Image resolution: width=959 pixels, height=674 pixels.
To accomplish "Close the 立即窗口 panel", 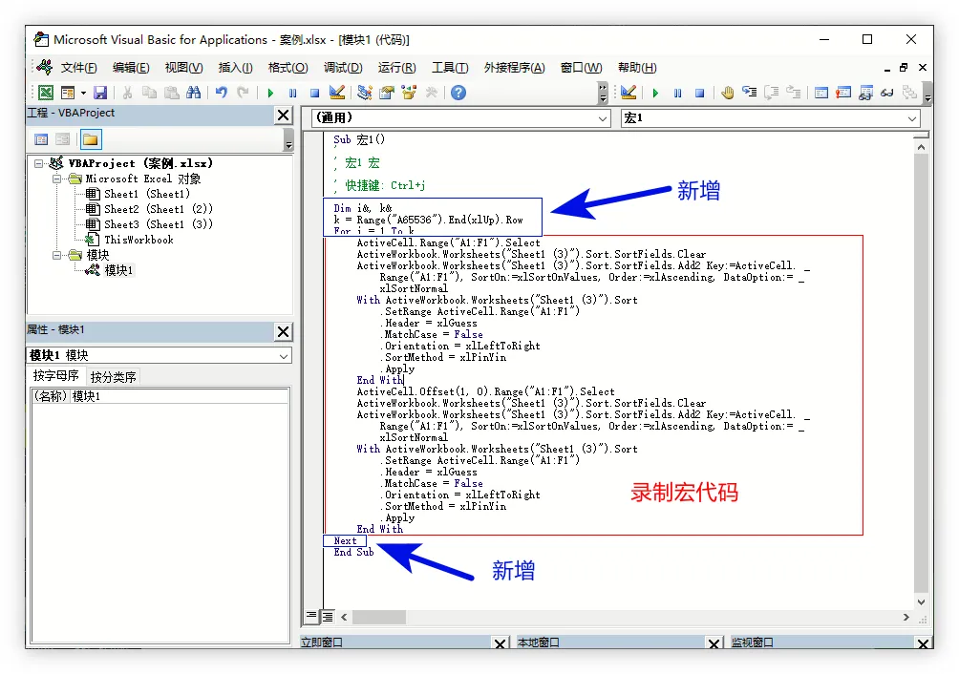I will click(x=501, y=643).
